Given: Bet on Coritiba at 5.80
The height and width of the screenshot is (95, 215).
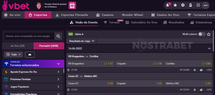Looking at the screenshot, I should 188,64.
